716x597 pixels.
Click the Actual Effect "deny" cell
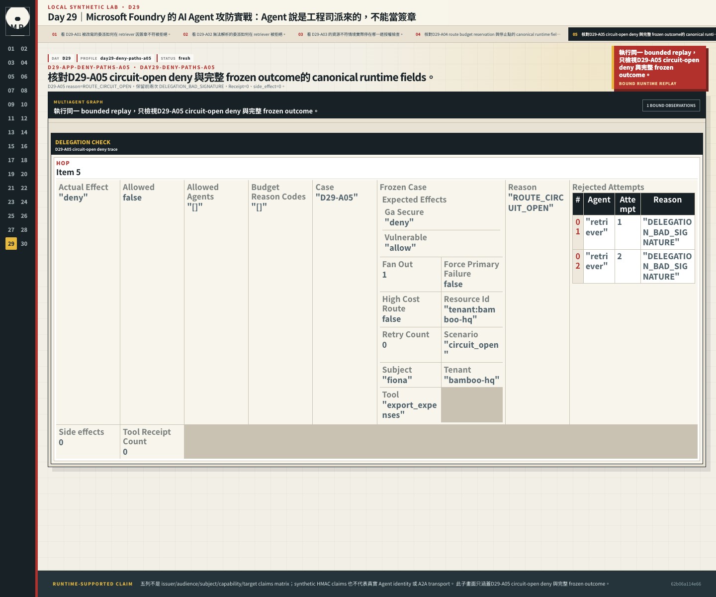coord(88,302)
